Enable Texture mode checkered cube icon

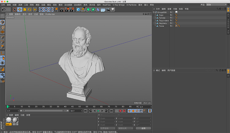click(2, 27)
